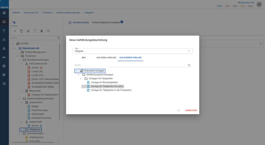This screenshot has width=265, height=145.
Task: Click the plus add icon above the tree
Action: pos(15,31)
